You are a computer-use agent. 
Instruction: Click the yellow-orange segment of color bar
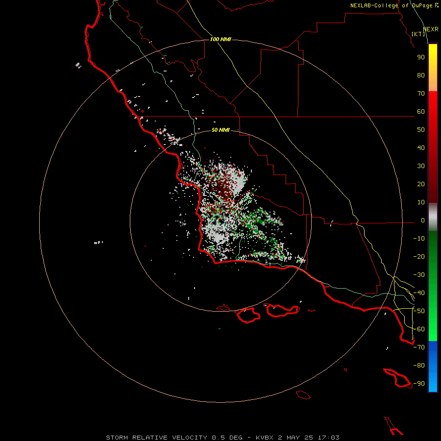pyautogui.click(x=433, y=68)
